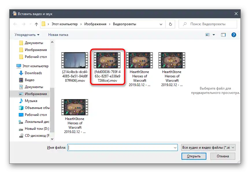Go up one folder level

pyautogui.click(x=36, y=24)
